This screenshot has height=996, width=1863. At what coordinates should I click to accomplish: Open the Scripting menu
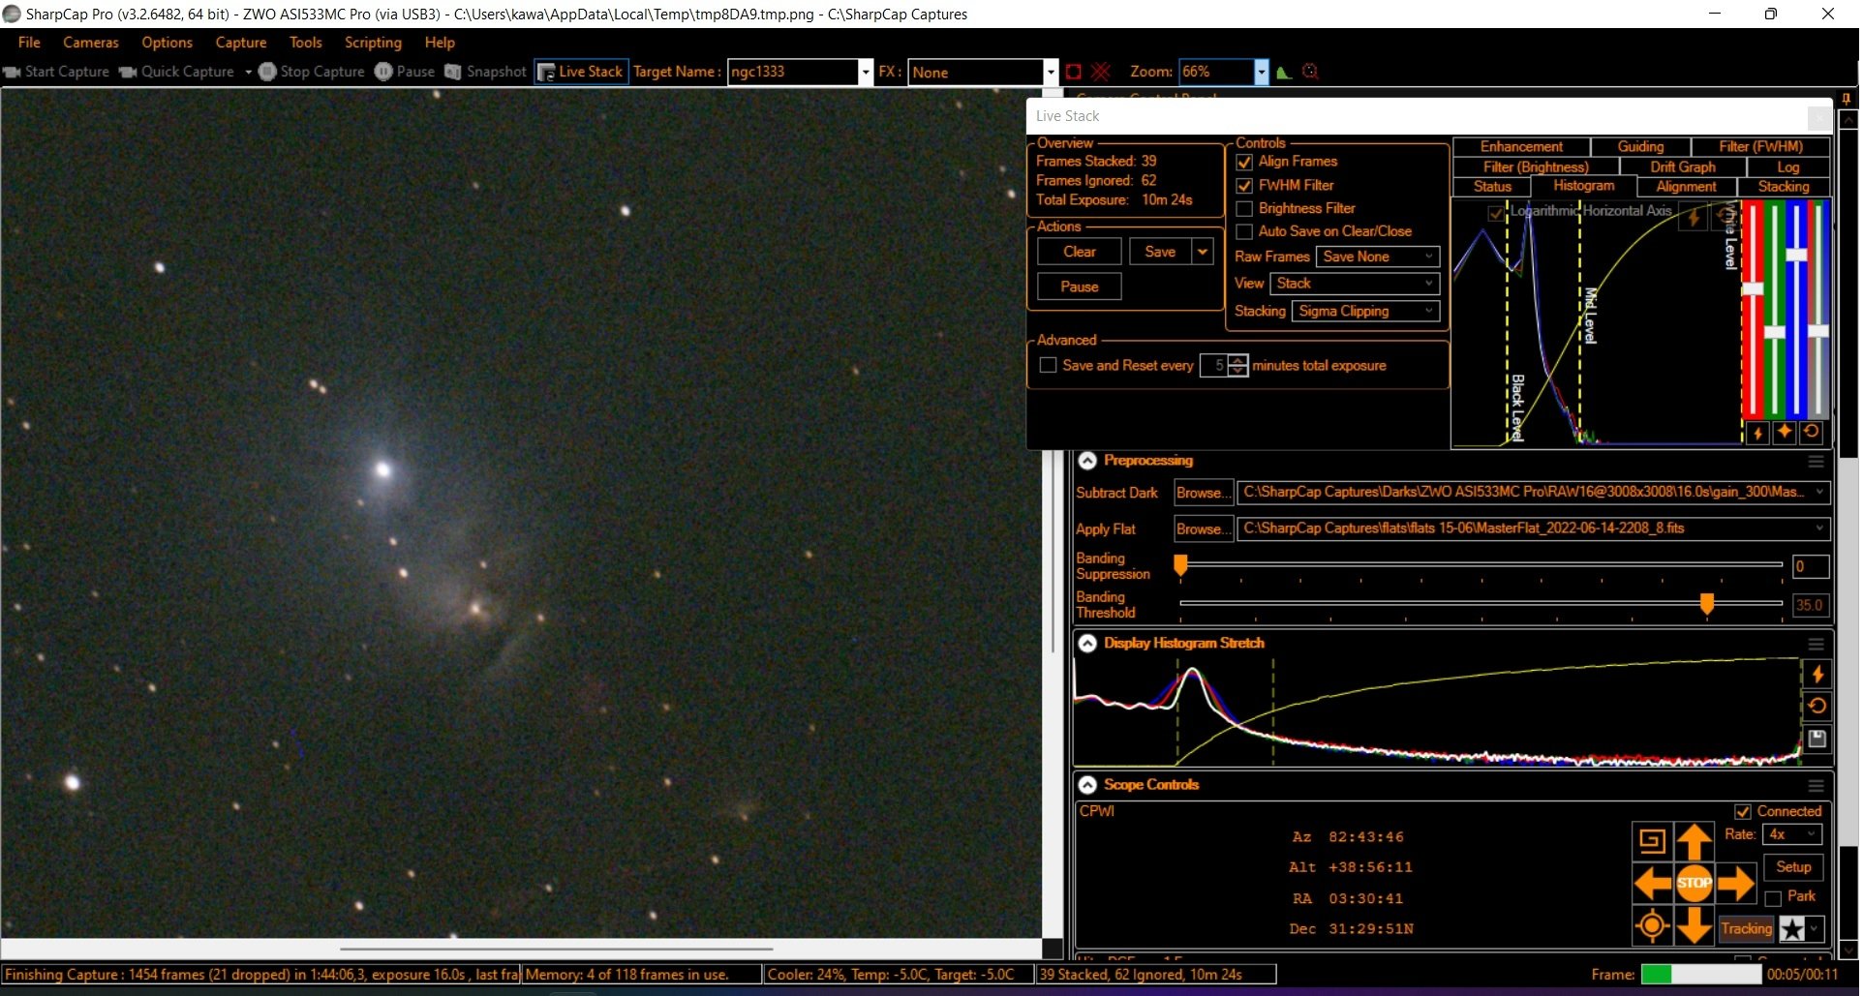(374, 43)
